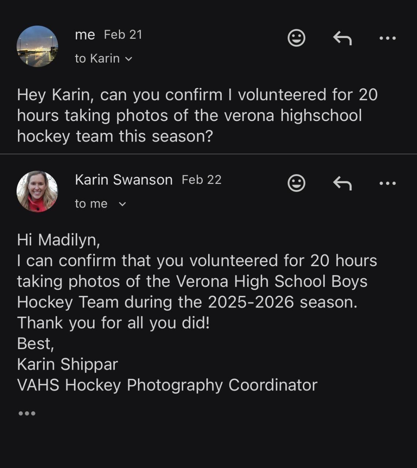Open my sender profile photo thumbnail
This screenshot has width=417, height=468.
[x=37, y=46]
